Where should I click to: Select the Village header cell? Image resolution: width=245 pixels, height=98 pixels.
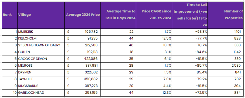pyautogui.click(x=41, y=15)
